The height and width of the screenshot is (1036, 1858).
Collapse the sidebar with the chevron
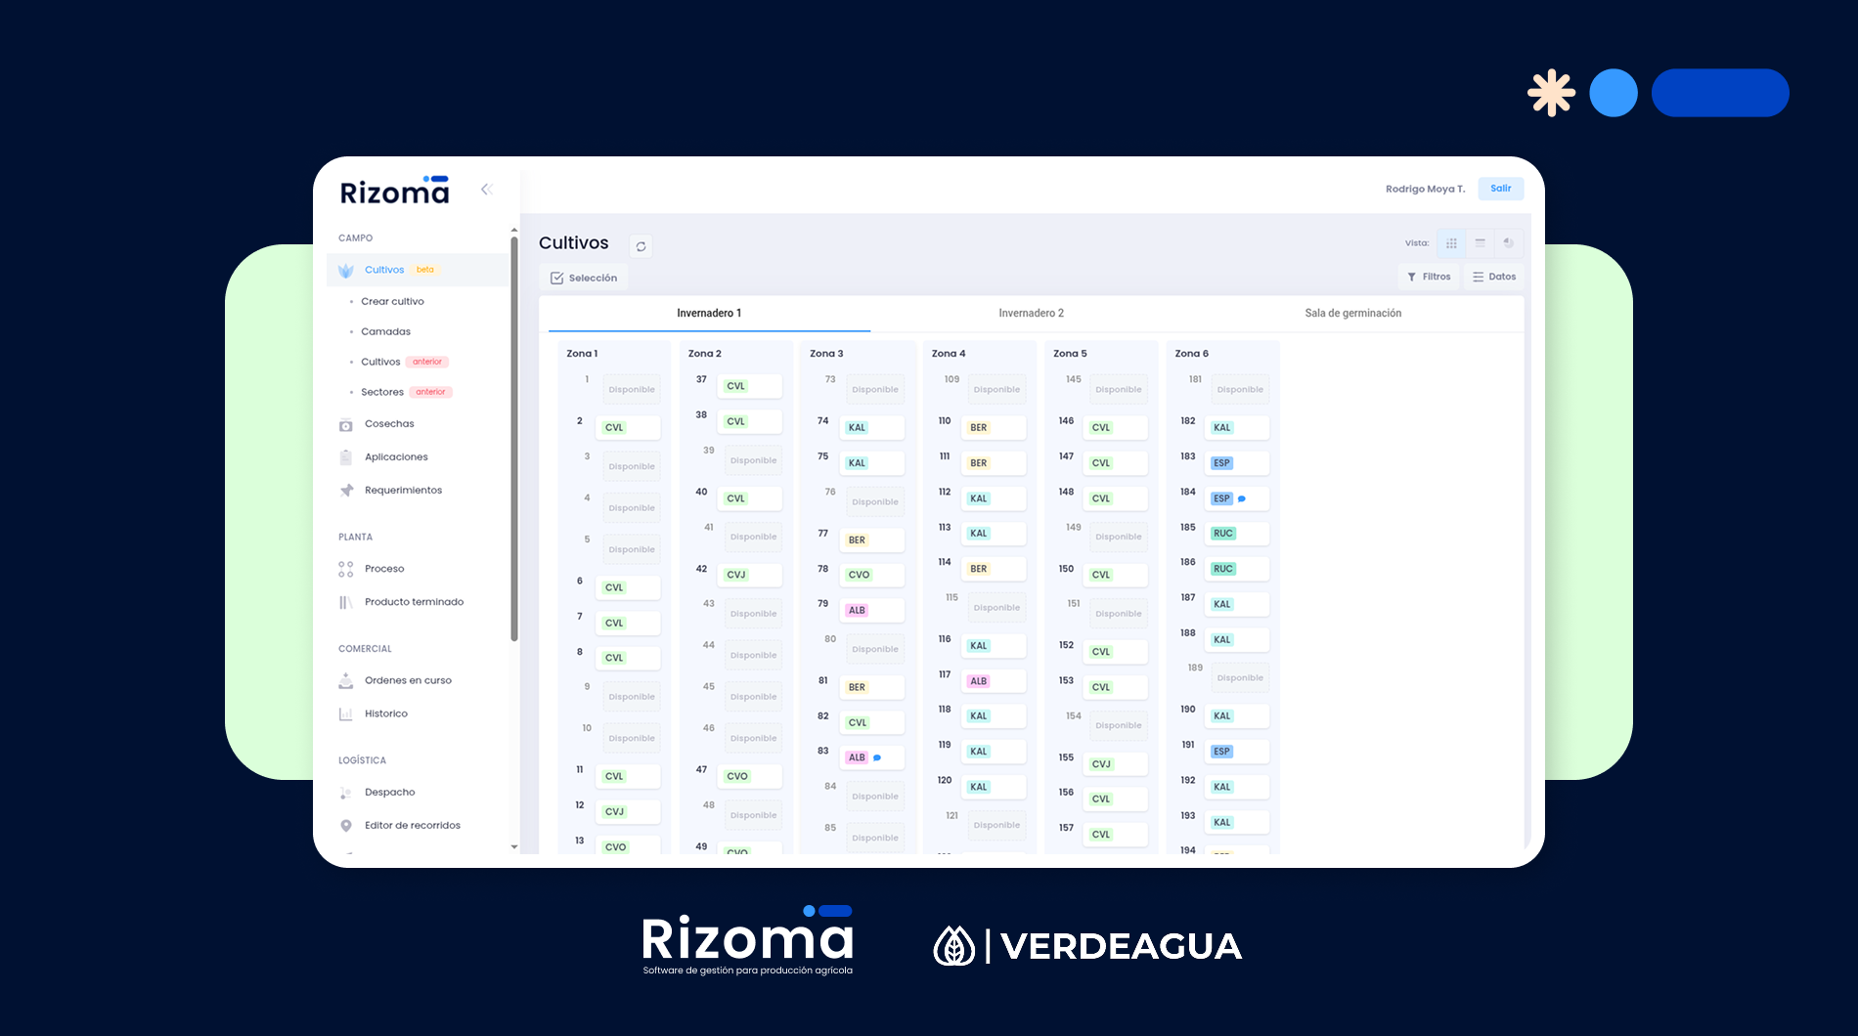[486, 190]
